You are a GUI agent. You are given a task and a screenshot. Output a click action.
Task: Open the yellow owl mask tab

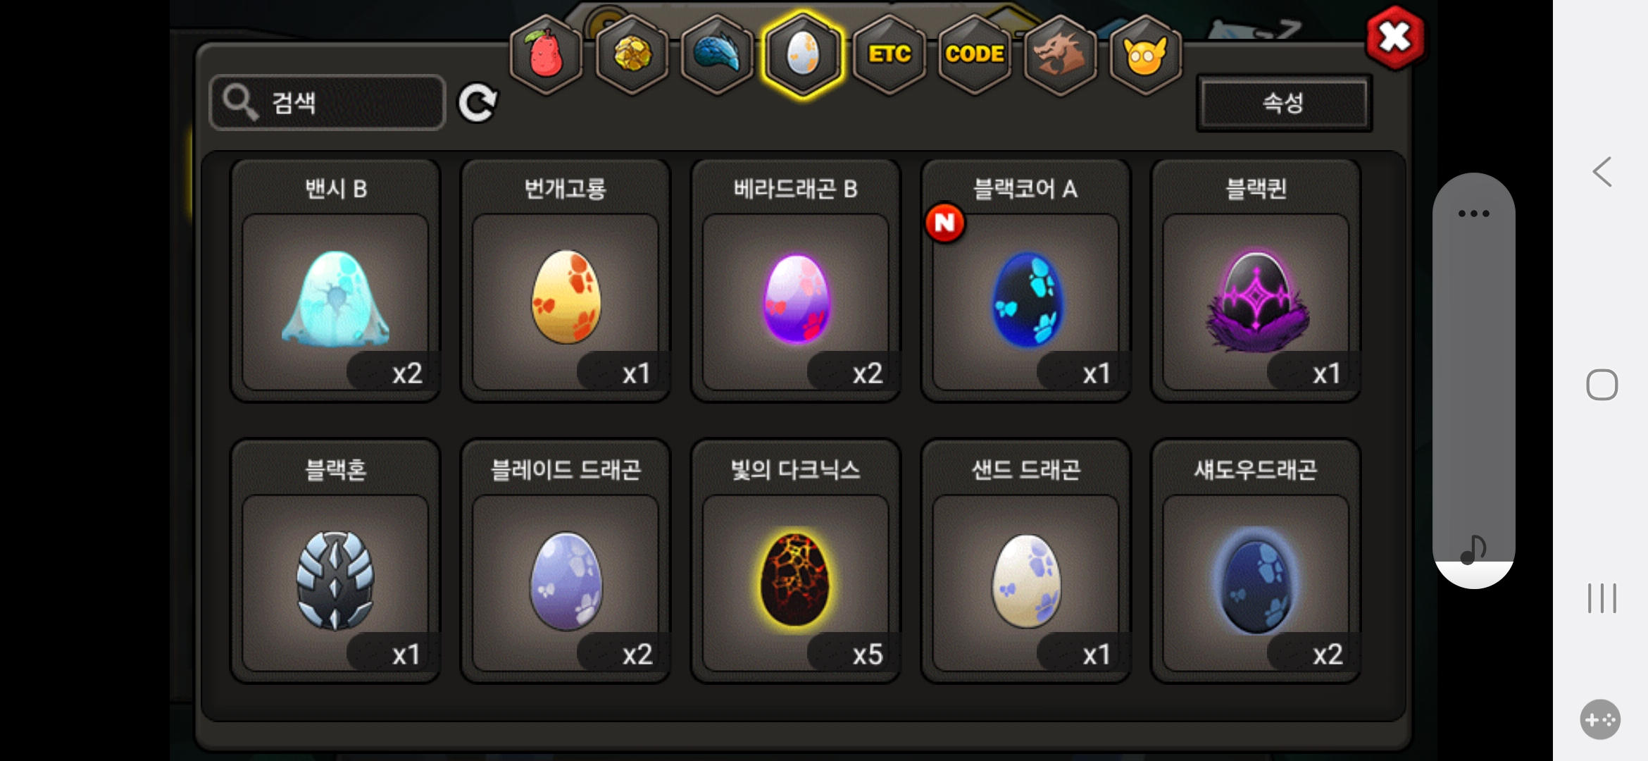(1146, 55)
